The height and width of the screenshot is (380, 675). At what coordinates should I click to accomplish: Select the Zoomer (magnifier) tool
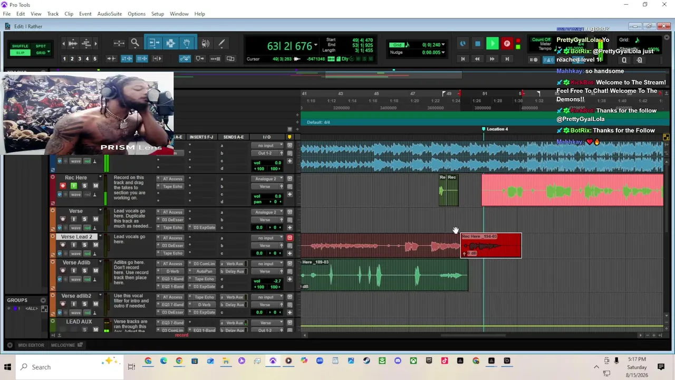(135, 43)
